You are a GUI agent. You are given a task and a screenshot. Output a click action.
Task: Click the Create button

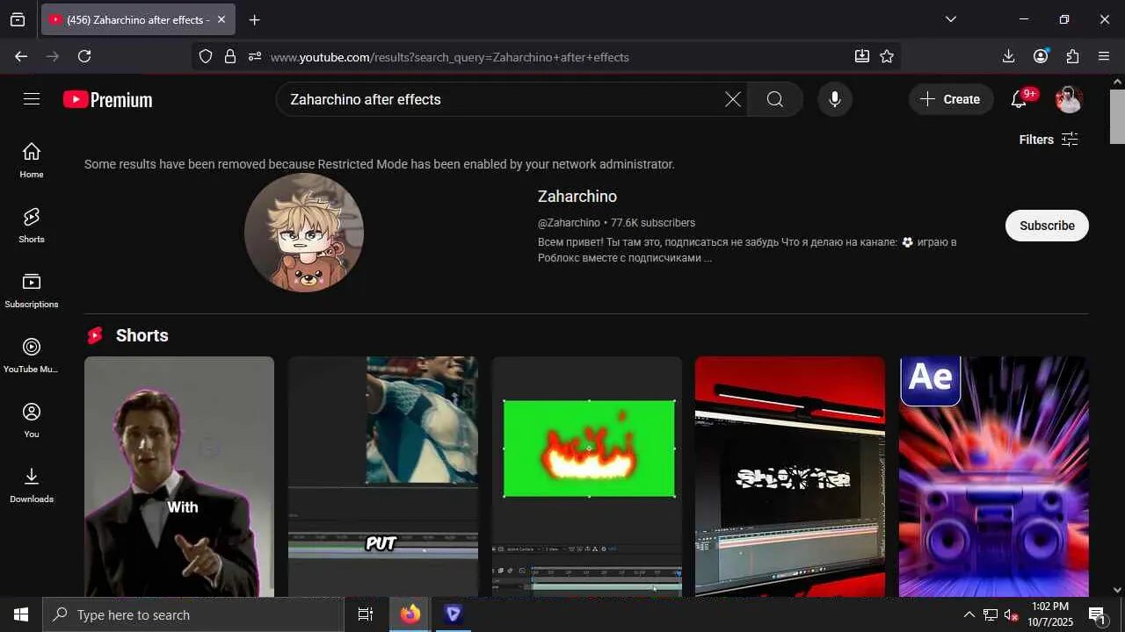(x=951, y=99)
